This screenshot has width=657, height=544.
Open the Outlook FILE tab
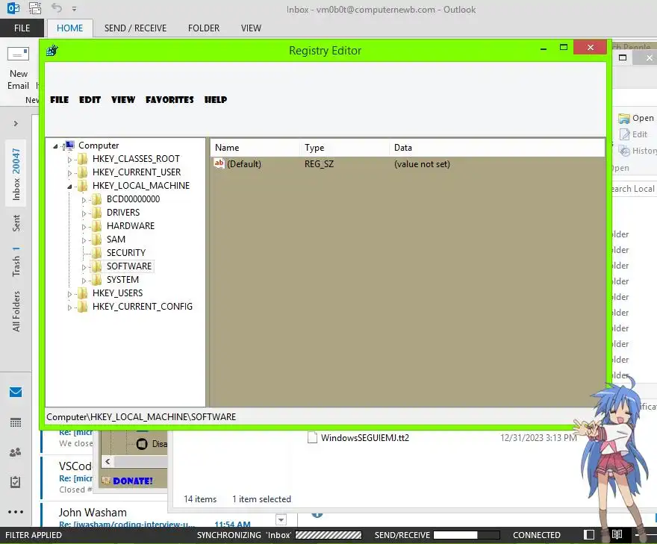click(x=22, y=28)
